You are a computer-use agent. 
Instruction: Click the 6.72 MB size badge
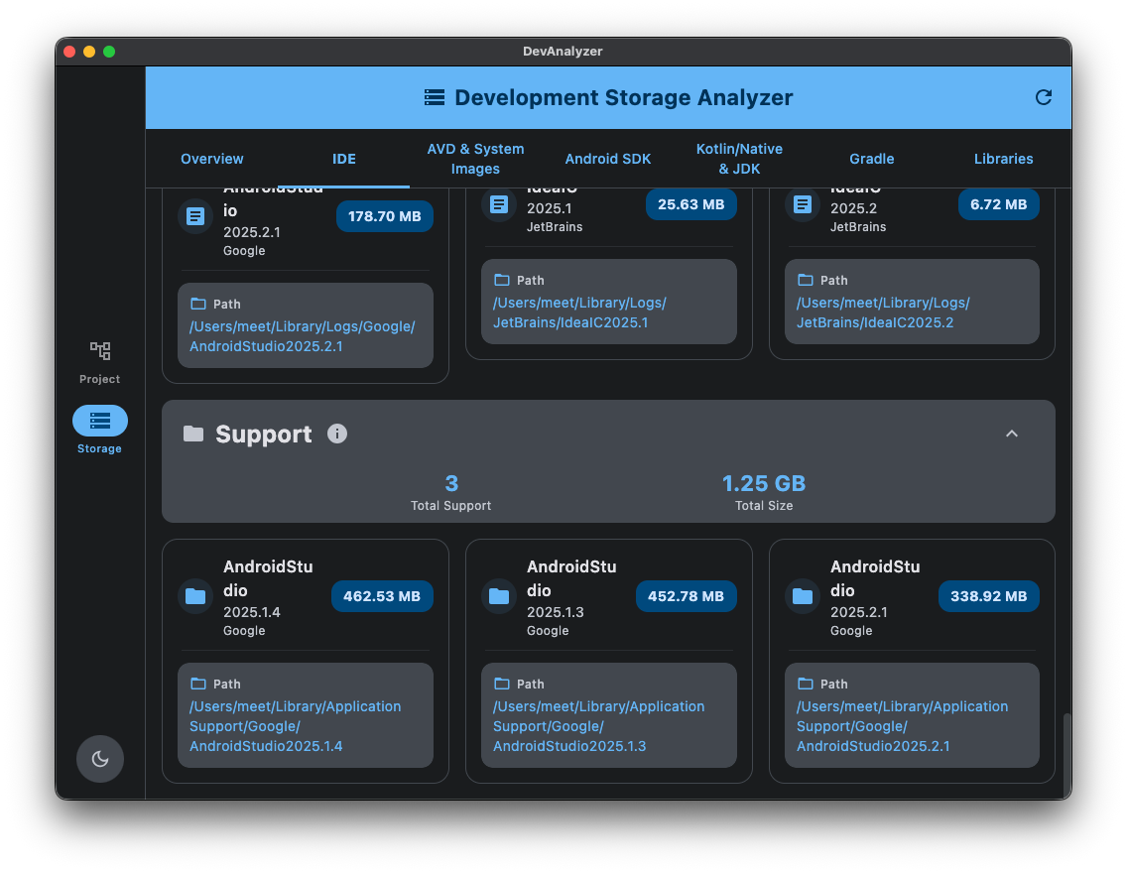tap(998, 204)
